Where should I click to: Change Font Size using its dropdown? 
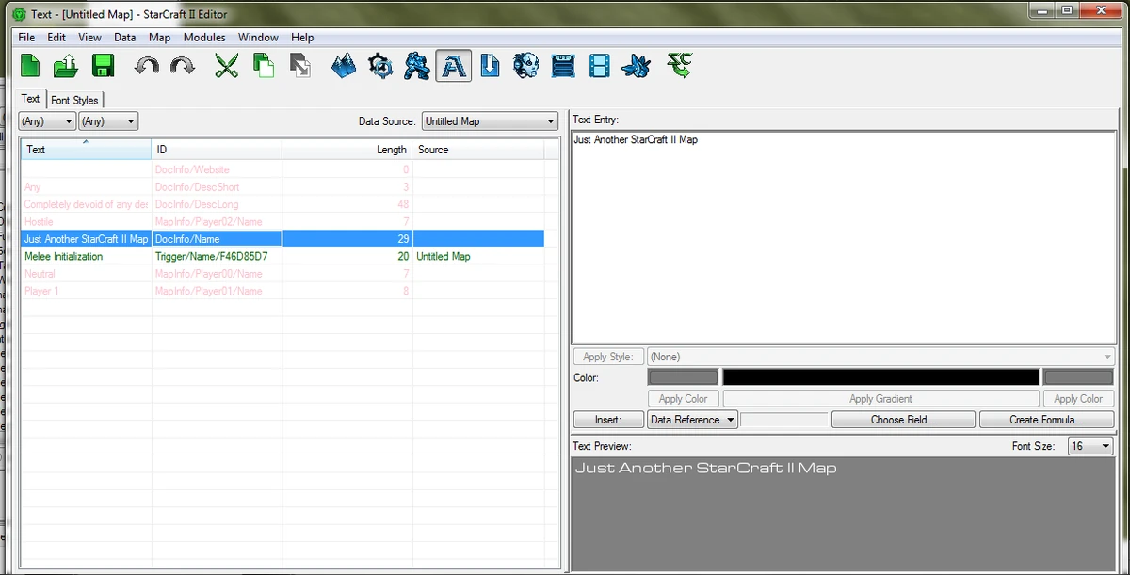tap(1090, 445)
